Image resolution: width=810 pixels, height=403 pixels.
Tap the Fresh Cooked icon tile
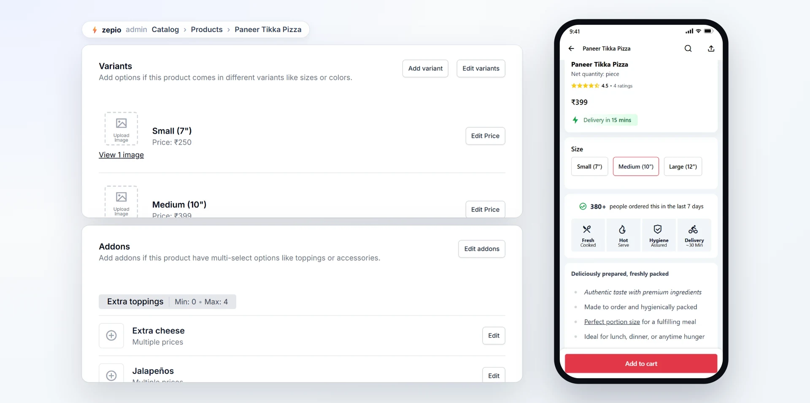(x=588, y=235)
